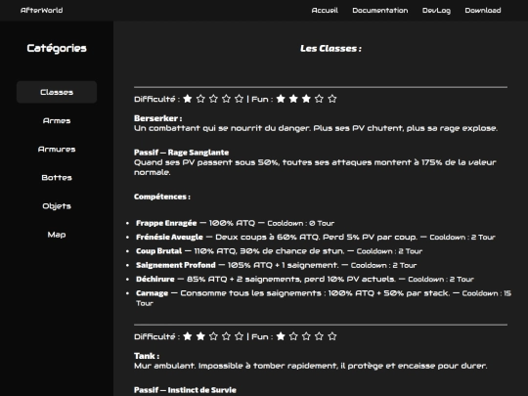Click the 'Tank :' class name
This screenshot has width=528, height=396.
click(147, 356)
